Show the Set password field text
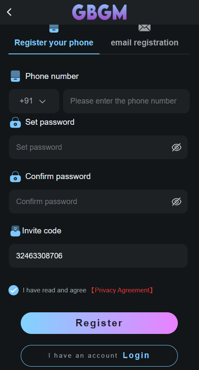199x370 pixels. coord(177,147)
